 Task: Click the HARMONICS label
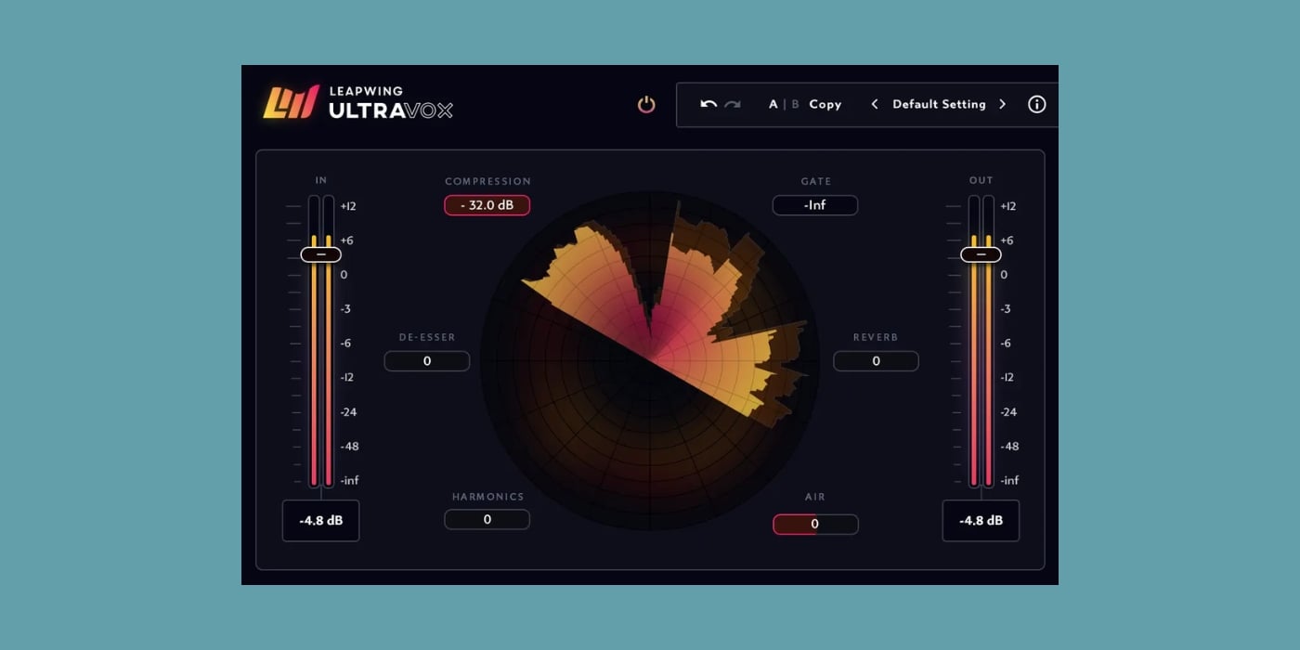(487, 497)
